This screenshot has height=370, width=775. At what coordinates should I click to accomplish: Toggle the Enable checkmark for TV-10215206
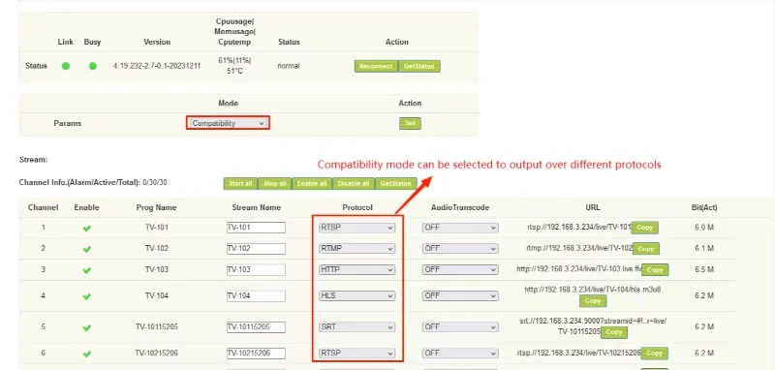(x=86, y=354)
